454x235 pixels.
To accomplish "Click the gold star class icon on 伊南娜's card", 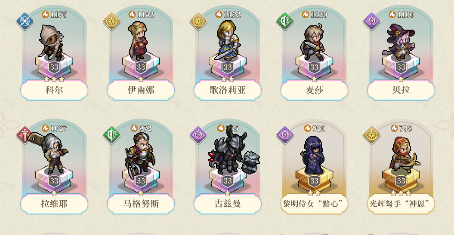I will [x=112, y=21].
